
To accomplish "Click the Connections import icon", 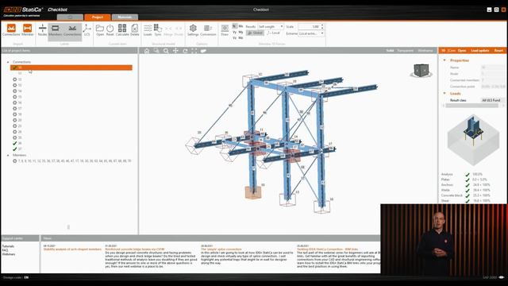I will pos(11,30).
